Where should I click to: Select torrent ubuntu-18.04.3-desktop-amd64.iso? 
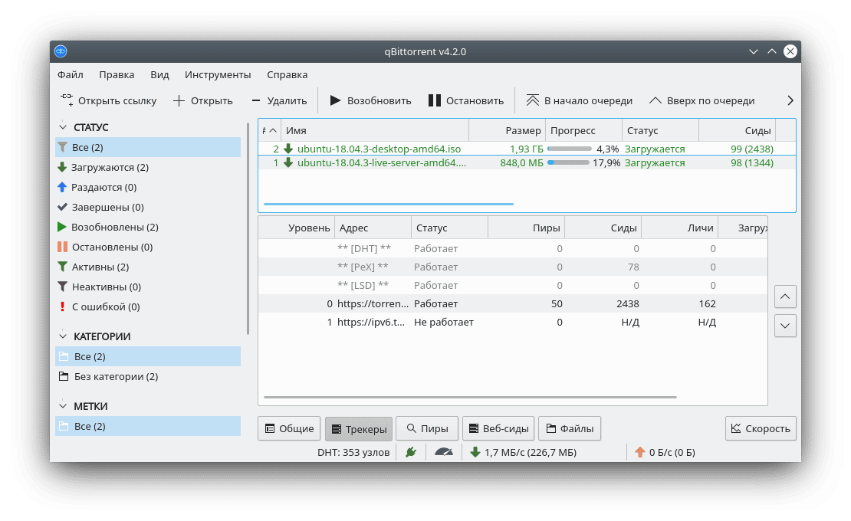(x=527, y=149)
